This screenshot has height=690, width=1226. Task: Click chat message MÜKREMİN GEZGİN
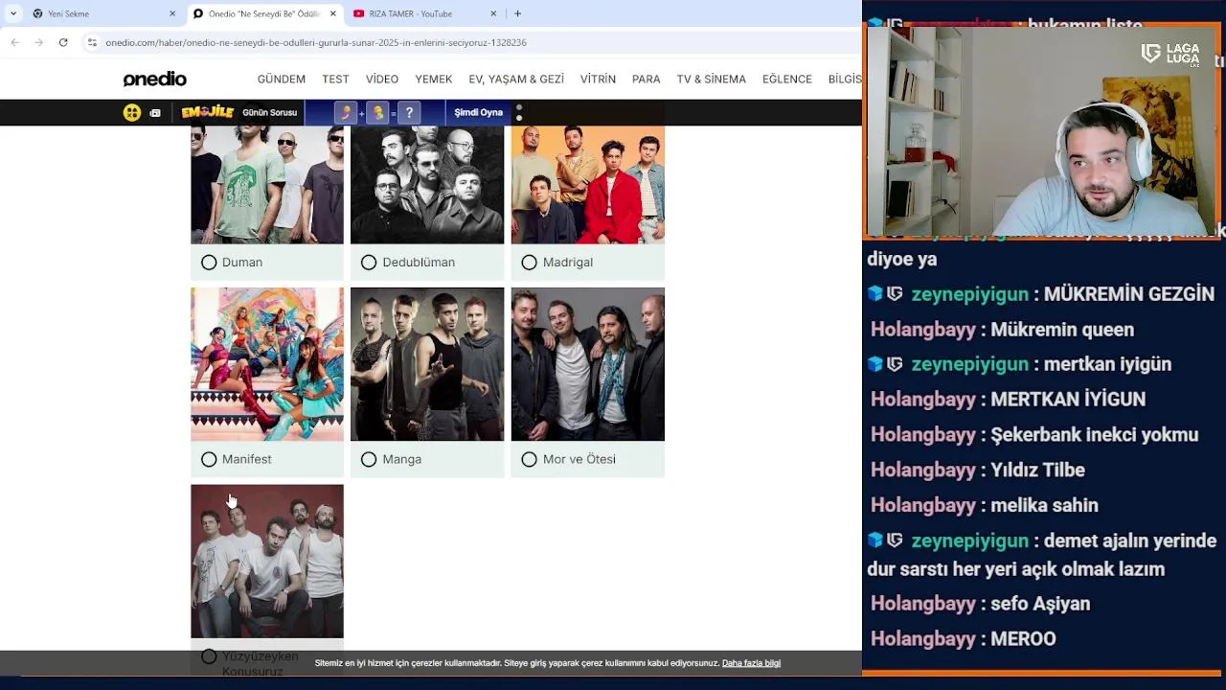(1128, 294)
